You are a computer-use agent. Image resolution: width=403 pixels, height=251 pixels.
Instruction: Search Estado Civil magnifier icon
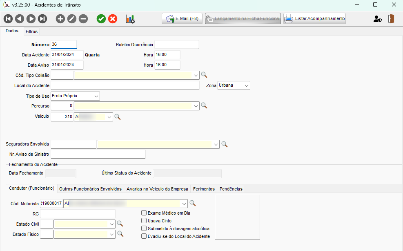120,224
